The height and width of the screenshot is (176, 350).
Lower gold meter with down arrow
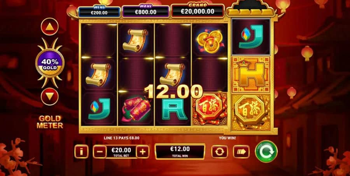[x=50, y=97]
